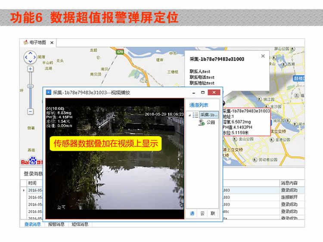Open the 短信消息 bottom tab
Screen dimensions: 323x242
point(80,224)
